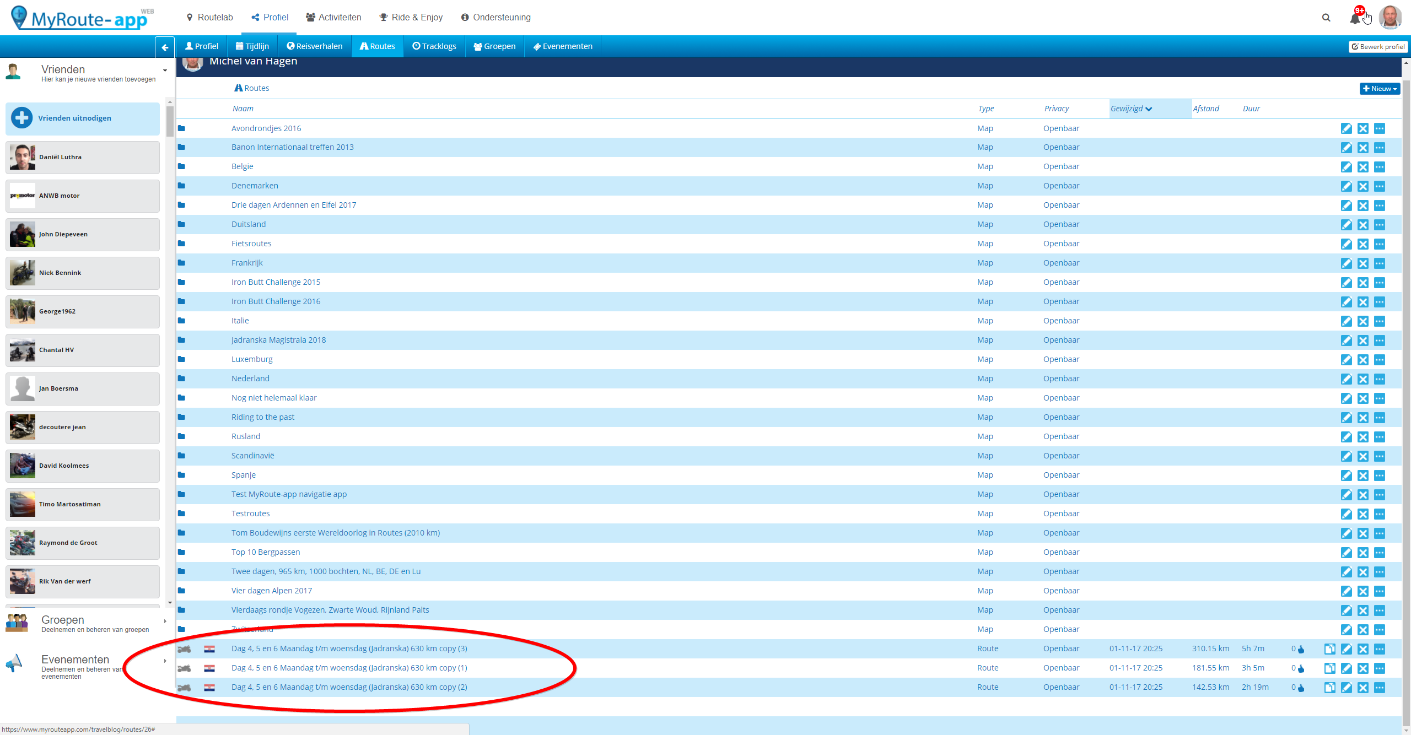
Task: Like the 142.53 km route
Action: click(1301, 688)
